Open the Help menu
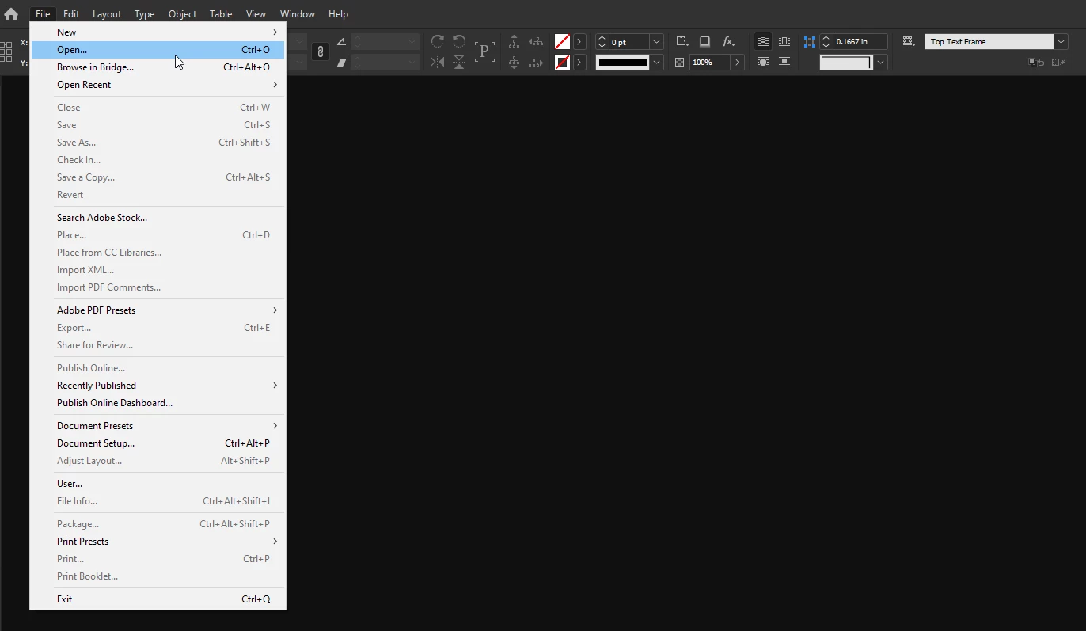1086x631 pixels. 338,13
